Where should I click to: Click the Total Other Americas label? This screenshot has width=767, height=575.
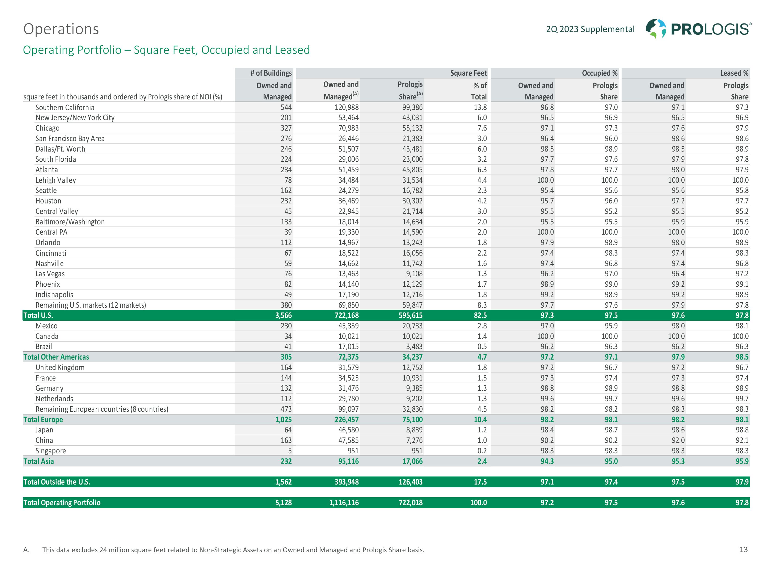[x=56, y=357]
